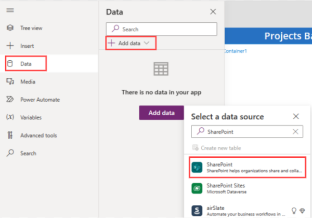Click the Advanced tools icon
Image resolution: width=312 pixels, height=218 pixels.
coord(10,135)
